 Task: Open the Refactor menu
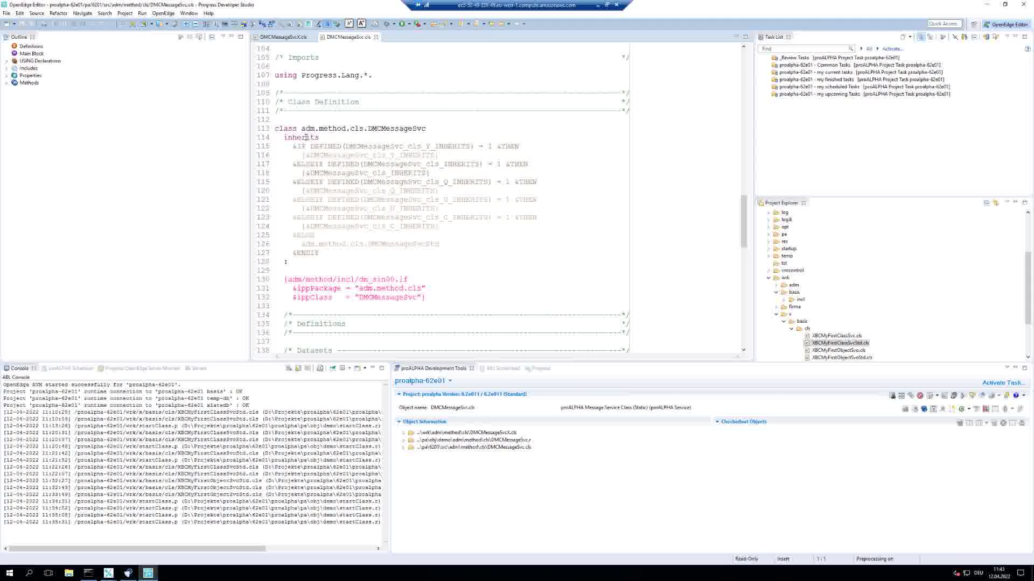point(58,13)
